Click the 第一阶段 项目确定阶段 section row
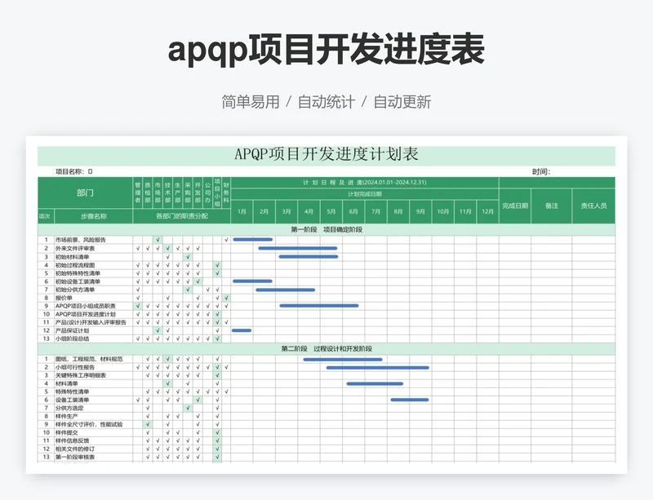Screen dimensions: 653x500 coord(326,230)
